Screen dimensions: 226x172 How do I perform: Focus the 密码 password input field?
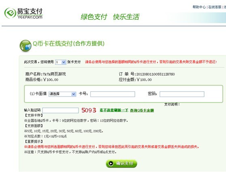[182, 94]
